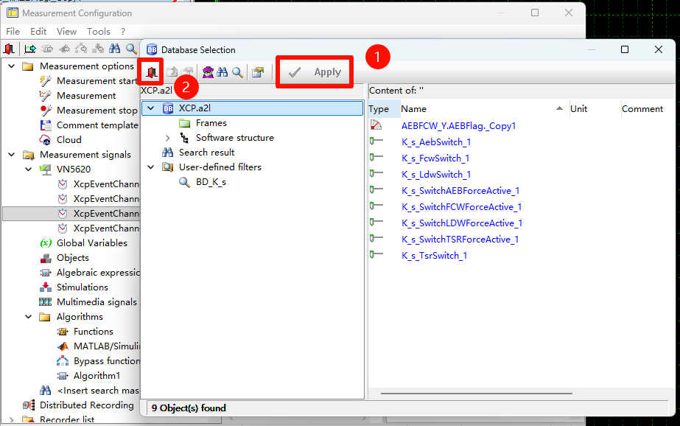Select the K_s_TsrSwitch_1 signal row

pos(434,256)
